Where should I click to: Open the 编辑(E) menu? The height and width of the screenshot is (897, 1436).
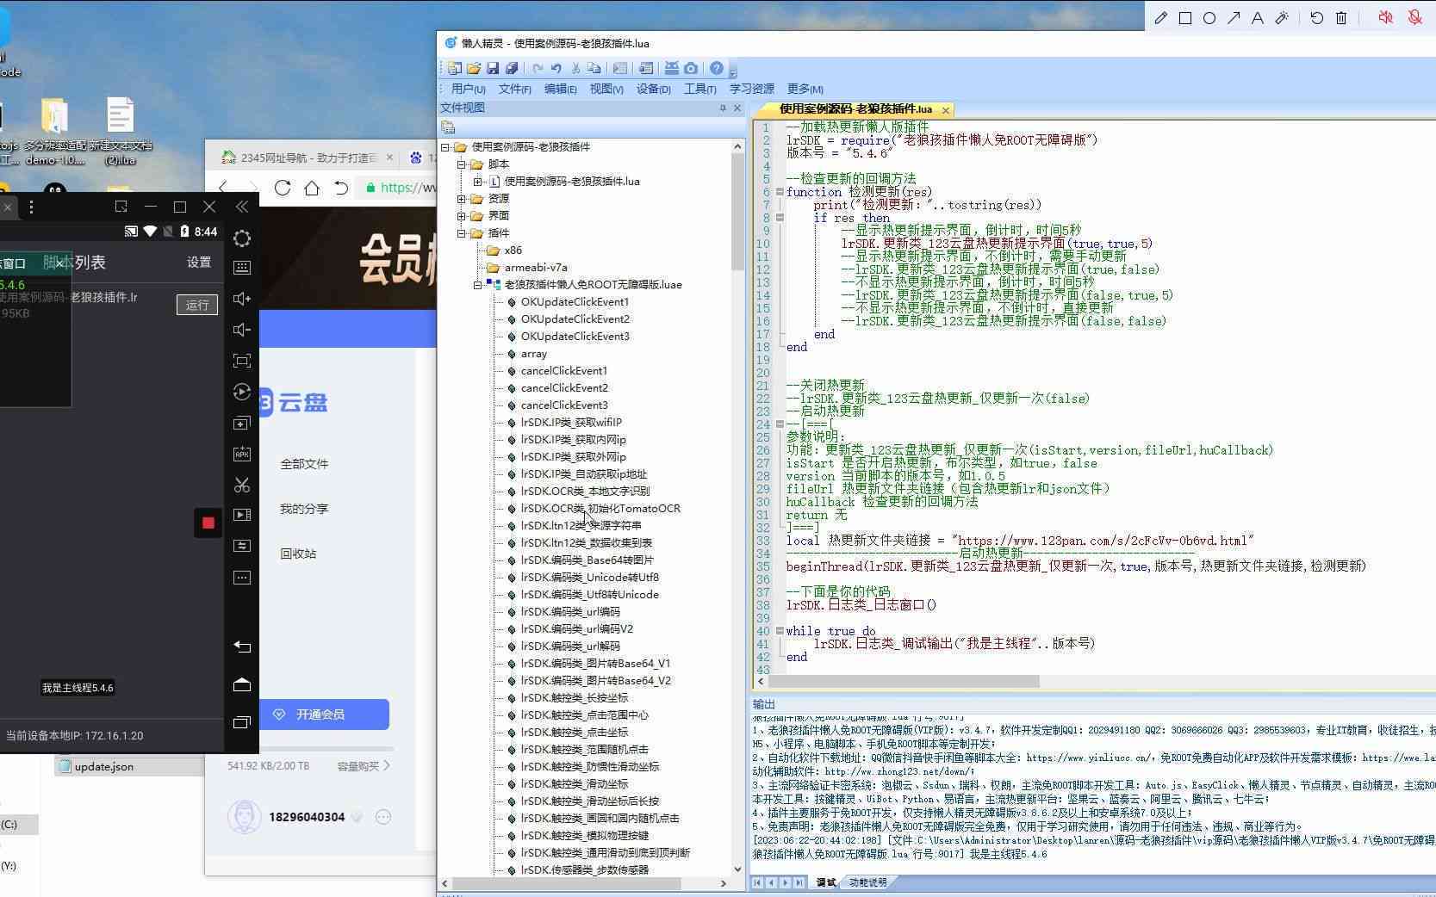pos(560,89)
